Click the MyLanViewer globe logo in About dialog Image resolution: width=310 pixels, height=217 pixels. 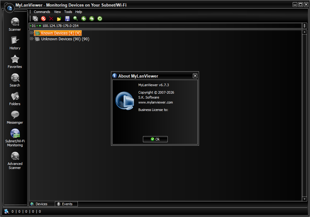tap(125, 100)
